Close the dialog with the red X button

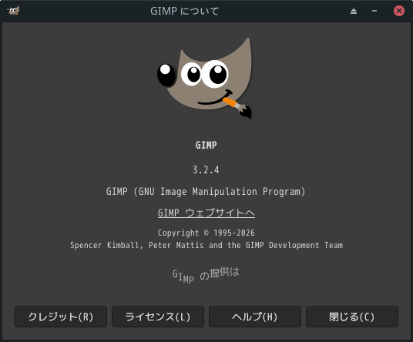pos(399,11)
